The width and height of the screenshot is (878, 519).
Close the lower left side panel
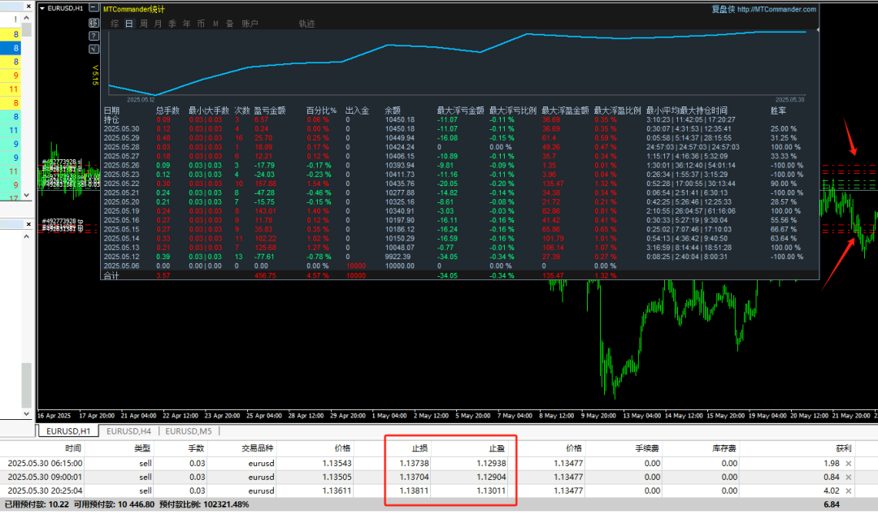point(28,224)
